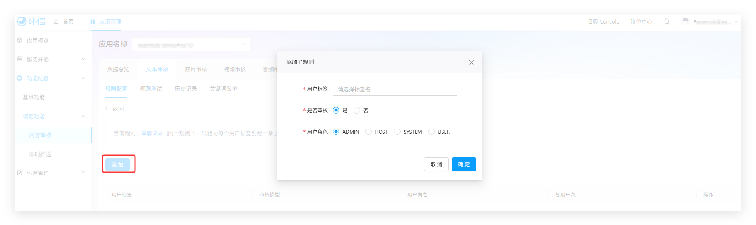Click the 环信 logo icon
Screen dimensions: 756x225
pos(22,21)
